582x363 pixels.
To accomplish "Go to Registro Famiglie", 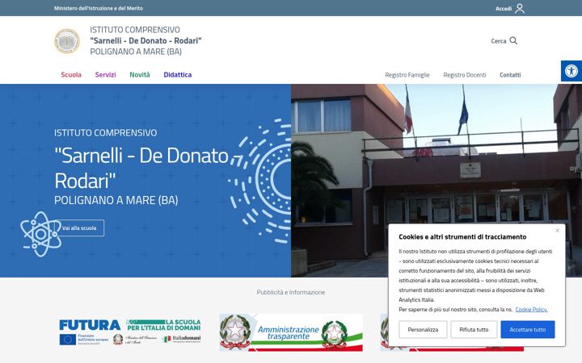I will pyautogui.click(x=407, y=75).
